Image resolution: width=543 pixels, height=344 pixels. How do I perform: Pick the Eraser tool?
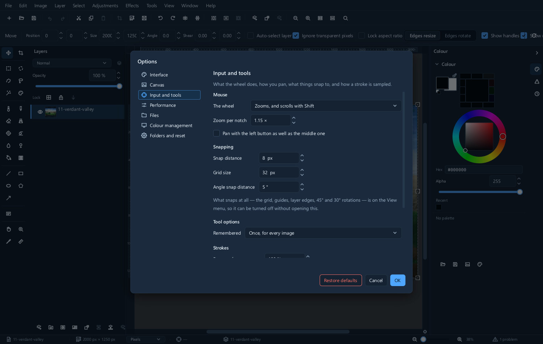(x=8, y=121)
